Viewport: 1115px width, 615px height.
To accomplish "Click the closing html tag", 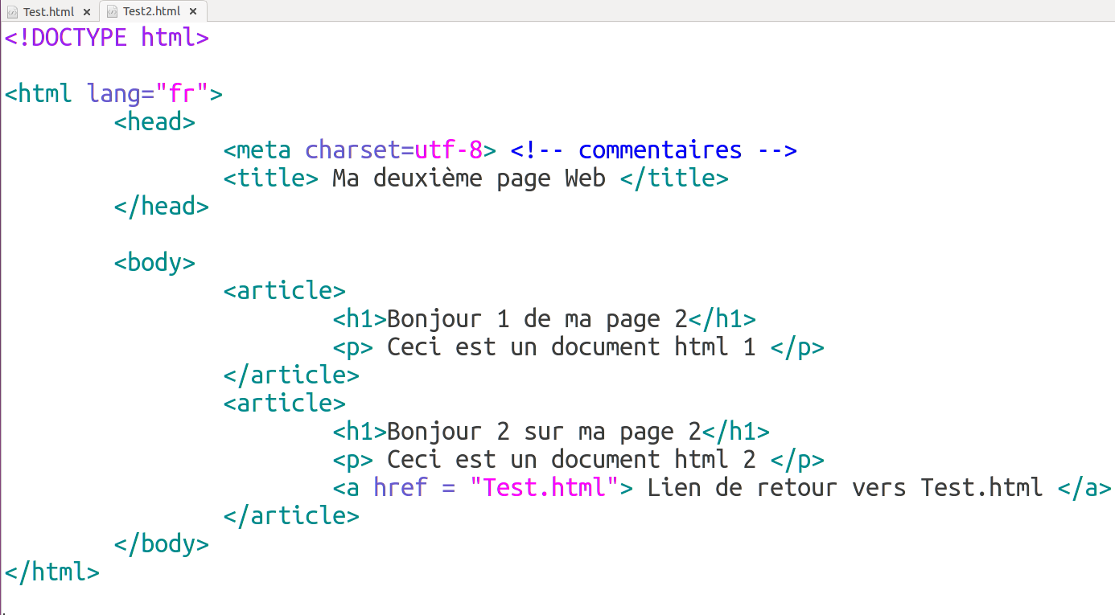I will (x=52, y=572).
